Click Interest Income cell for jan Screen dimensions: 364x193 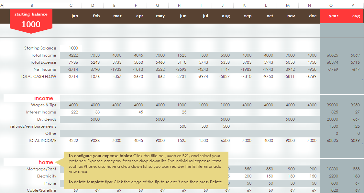(73, 112)
